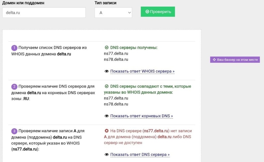Click the icon on the banner placeholder button
Image resolution: width=264 pixels, height=162 pixels.
tap(214, 60)
